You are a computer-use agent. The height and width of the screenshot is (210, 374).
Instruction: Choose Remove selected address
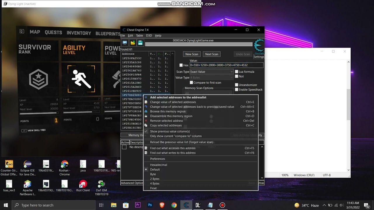click(x=201, y=121)
